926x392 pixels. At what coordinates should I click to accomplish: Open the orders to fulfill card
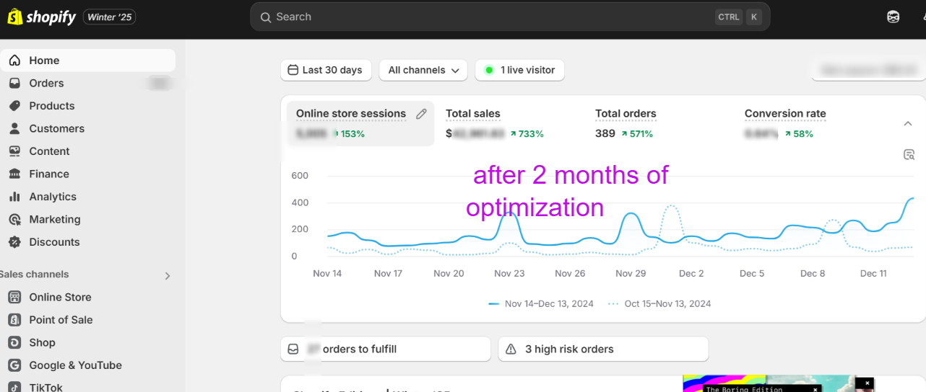[x=386, y=349]
